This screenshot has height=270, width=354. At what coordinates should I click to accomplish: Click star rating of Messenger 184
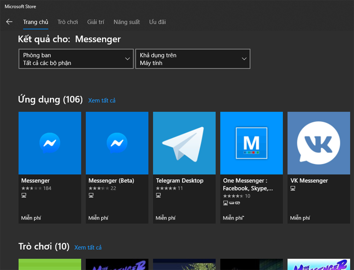pyautogui.click(x=32, y=188)
